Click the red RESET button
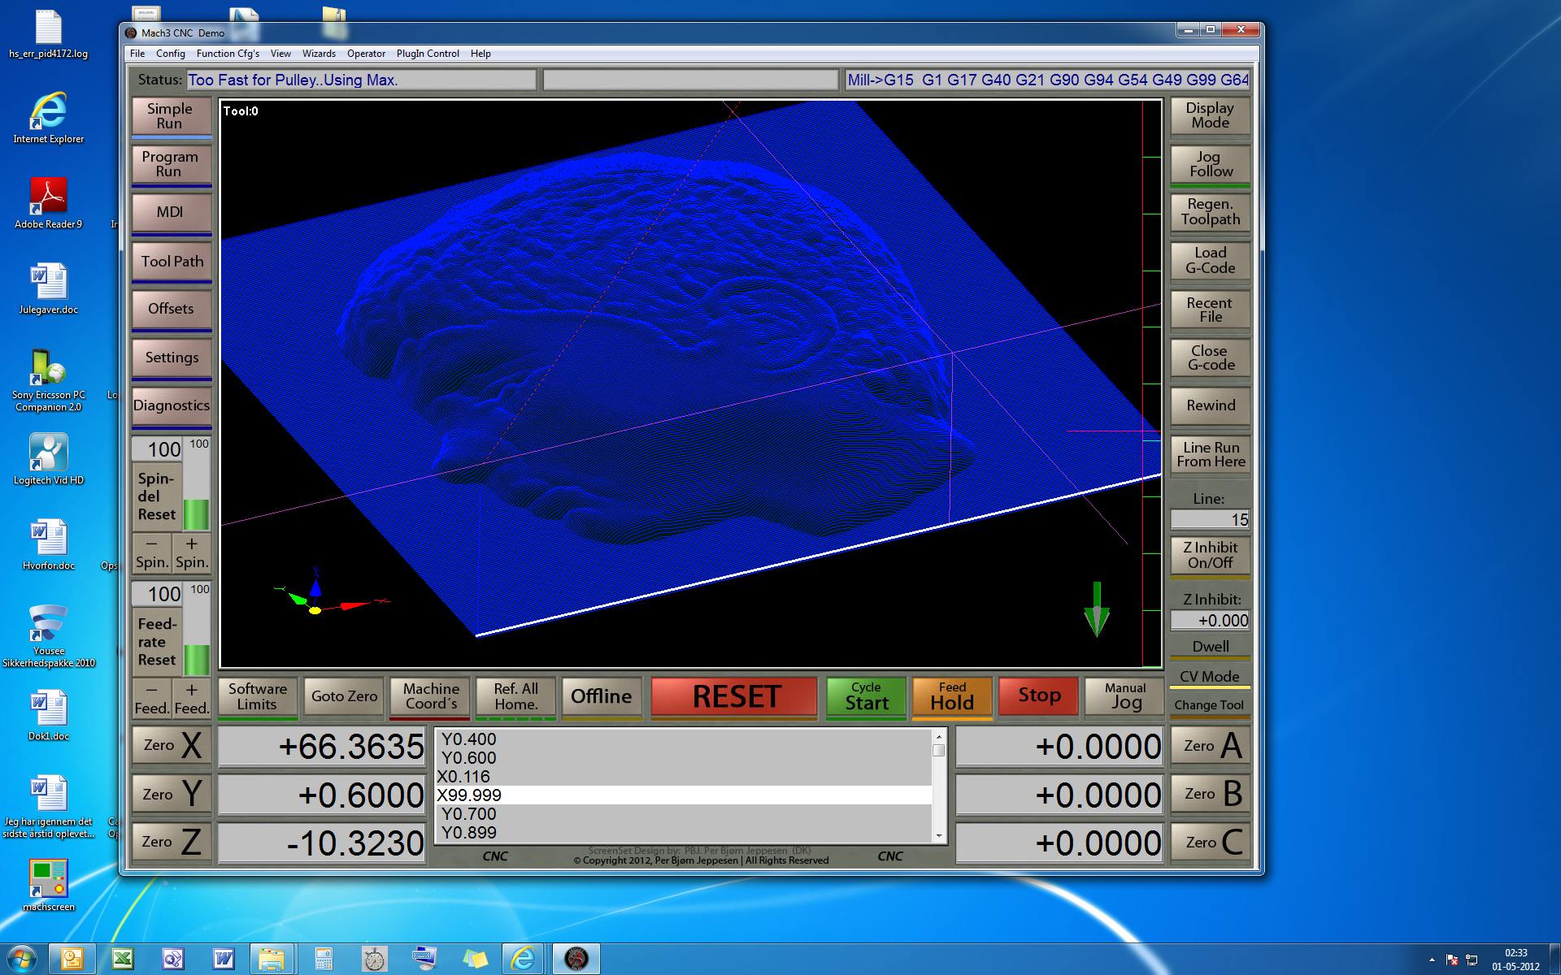 point(734,696)
